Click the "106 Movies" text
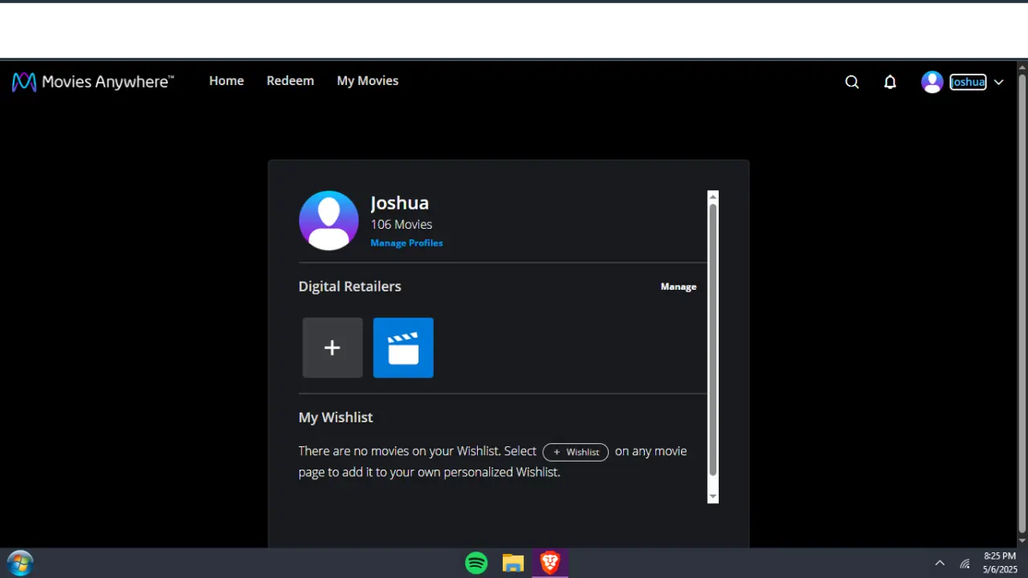This screenshot has height=578, width=1028. click(402, 225)
